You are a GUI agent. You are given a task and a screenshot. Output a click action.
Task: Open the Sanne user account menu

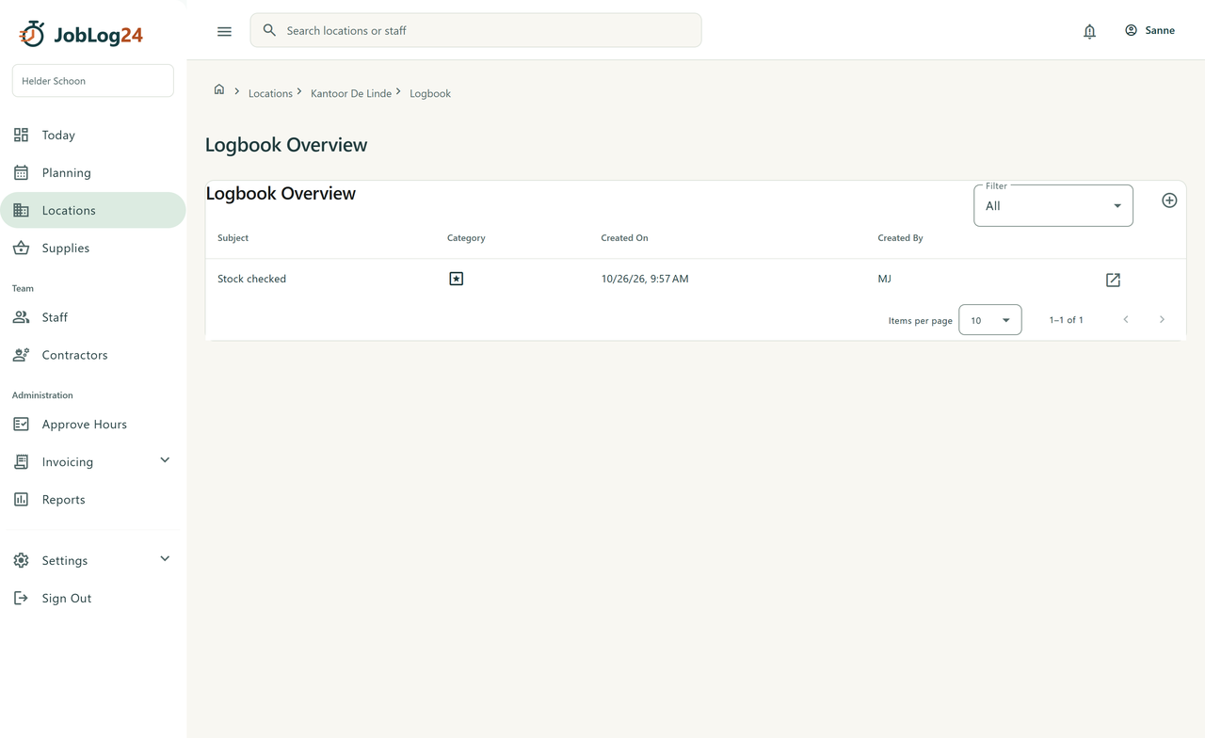[x=1149, y=30]
